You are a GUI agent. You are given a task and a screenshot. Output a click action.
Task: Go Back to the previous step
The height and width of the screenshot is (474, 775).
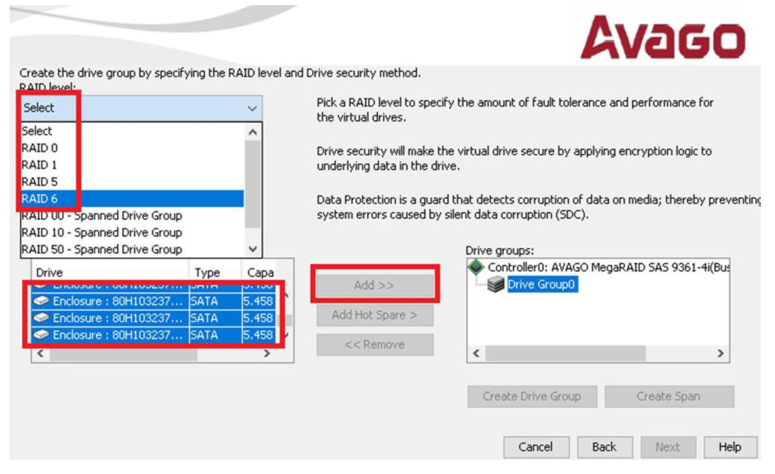(604, 447)
